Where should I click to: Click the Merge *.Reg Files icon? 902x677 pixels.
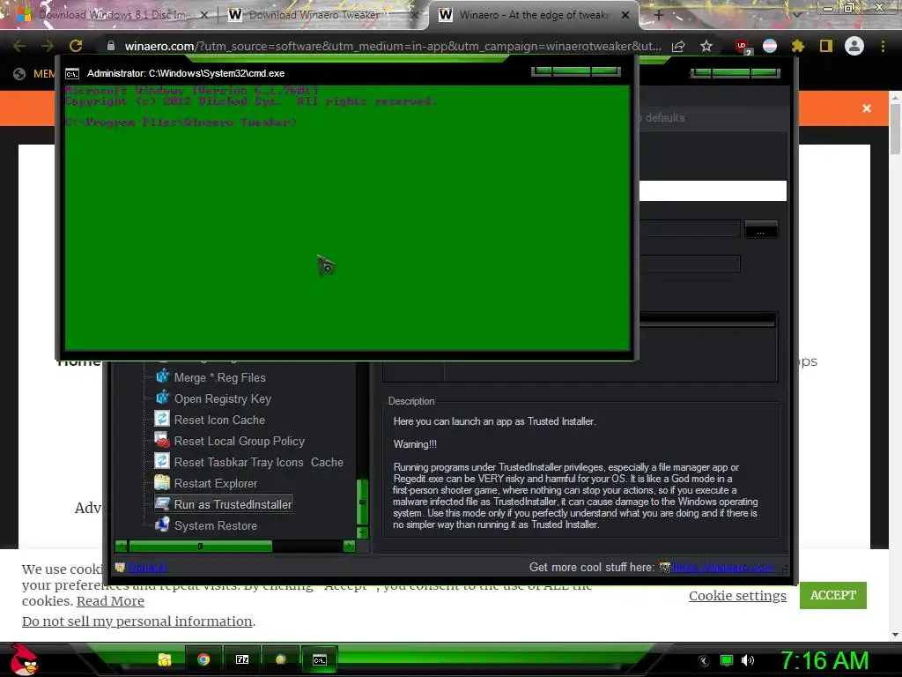tap(163, 377)
